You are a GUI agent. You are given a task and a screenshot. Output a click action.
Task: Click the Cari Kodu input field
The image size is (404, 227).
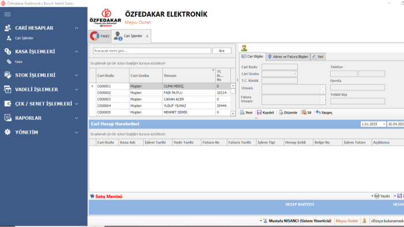[x=279, y=67]
